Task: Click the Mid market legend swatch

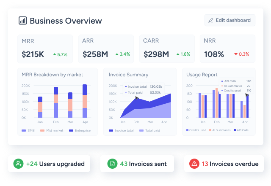Action: [42, 131]
